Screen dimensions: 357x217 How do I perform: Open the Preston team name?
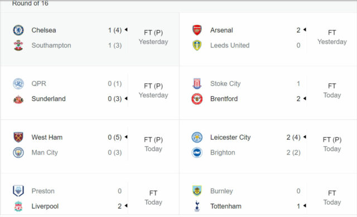[x=43, y=191]
